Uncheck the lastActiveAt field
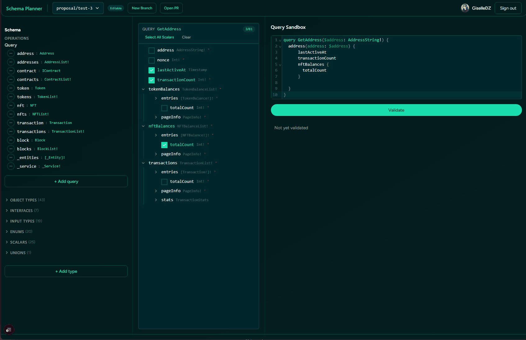Screen dimensions: 526x340 pos(152,70)
